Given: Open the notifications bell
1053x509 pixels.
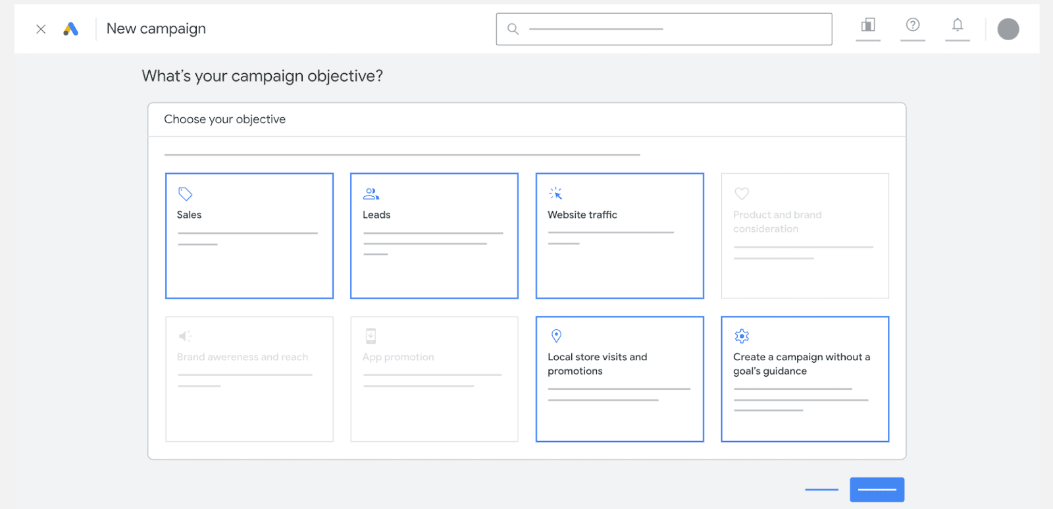Looking at the screenshot, I should pos(957,25).
